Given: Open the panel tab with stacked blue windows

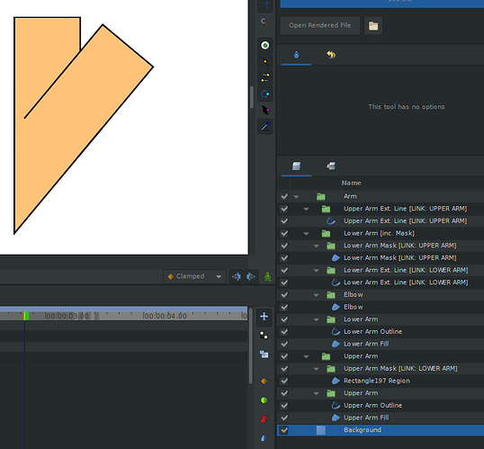Looking at the screenshot, I should 264,355.
